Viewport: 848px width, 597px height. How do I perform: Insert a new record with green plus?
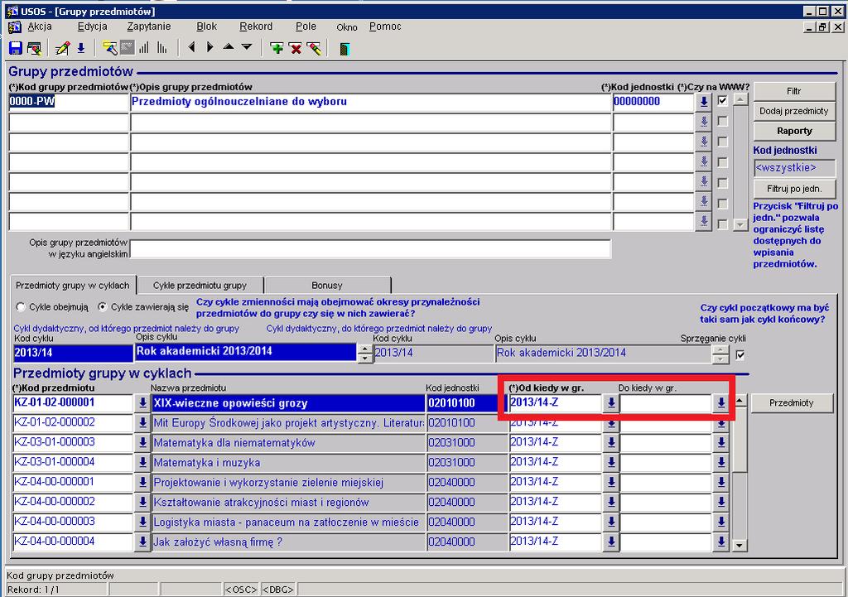277,49
